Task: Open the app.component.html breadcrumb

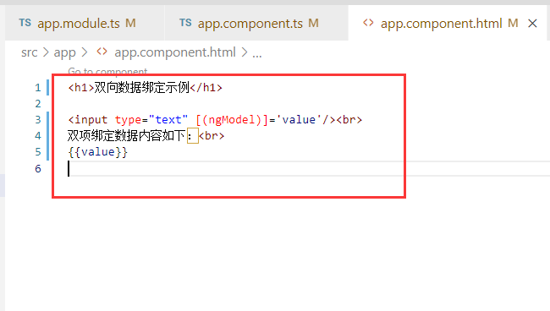Action: coord(174,52)
